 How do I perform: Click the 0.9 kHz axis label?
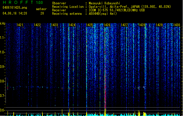click(2, 67)
